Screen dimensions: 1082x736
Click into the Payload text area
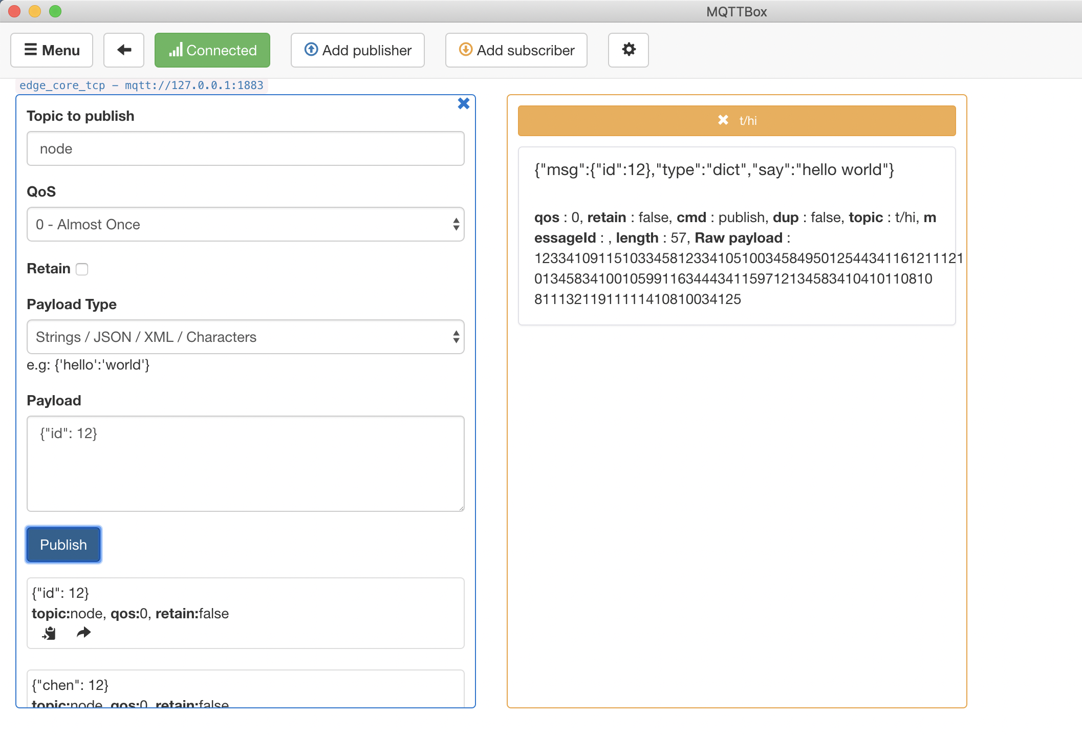pos(246,464)
